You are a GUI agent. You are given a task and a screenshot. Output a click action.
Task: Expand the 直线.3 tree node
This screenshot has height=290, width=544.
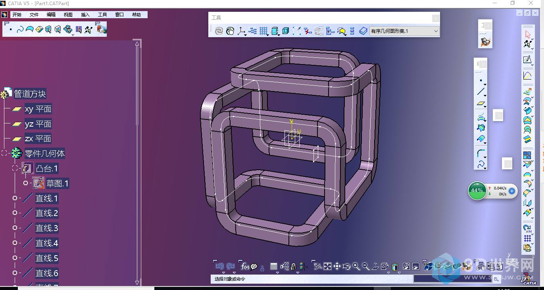click(15, 227)
